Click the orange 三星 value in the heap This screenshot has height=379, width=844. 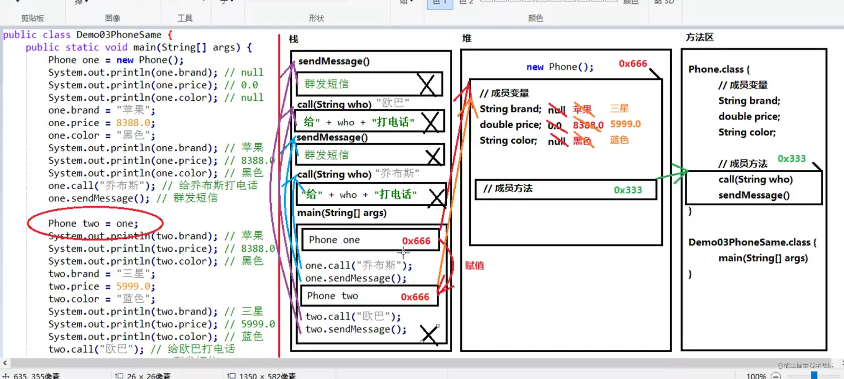coord(619,108)
